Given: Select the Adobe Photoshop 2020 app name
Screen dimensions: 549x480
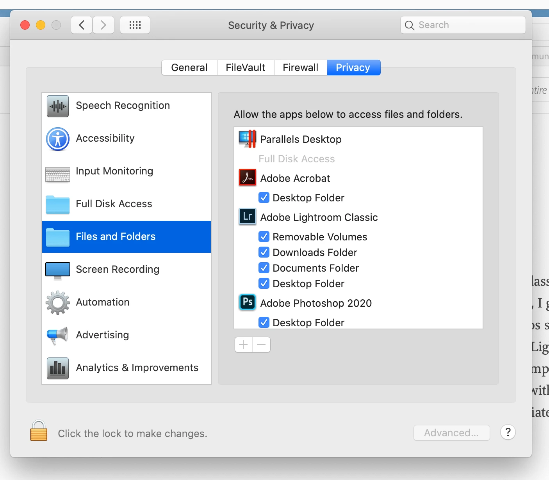Looking at the screenshot, I should pyautogui.click(x=316, y=303).
